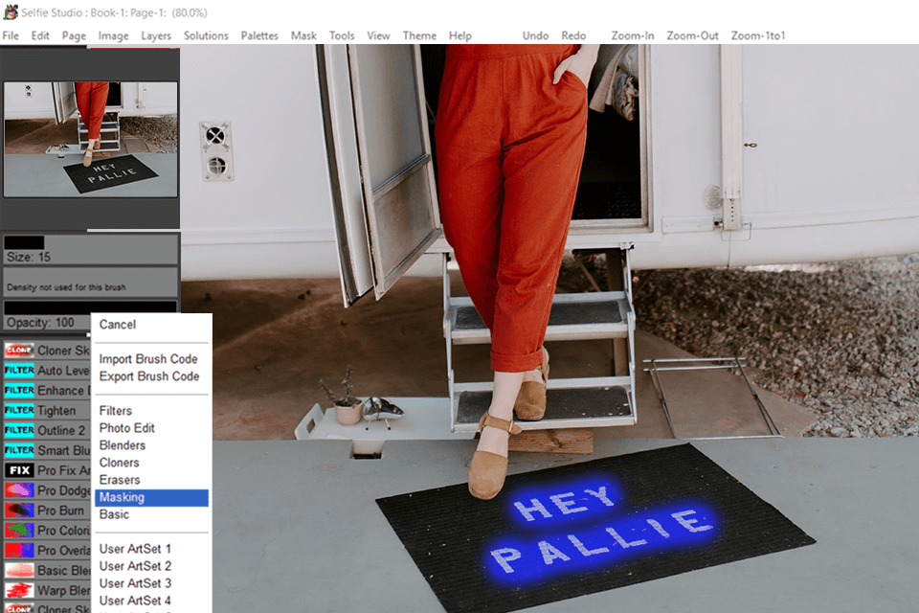
Task: Click Zoom-1to1 in the menu bar
Action: [758, 35]
